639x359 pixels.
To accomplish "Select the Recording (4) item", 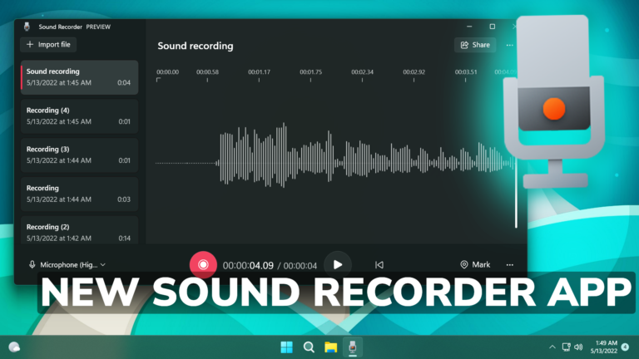I will [78, 116].
